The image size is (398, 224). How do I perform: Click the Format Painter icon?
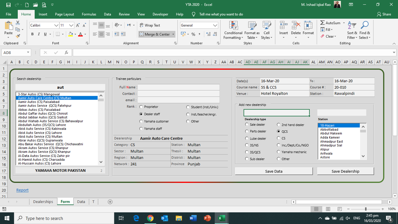pyautogui.click(x=18, y=36)
